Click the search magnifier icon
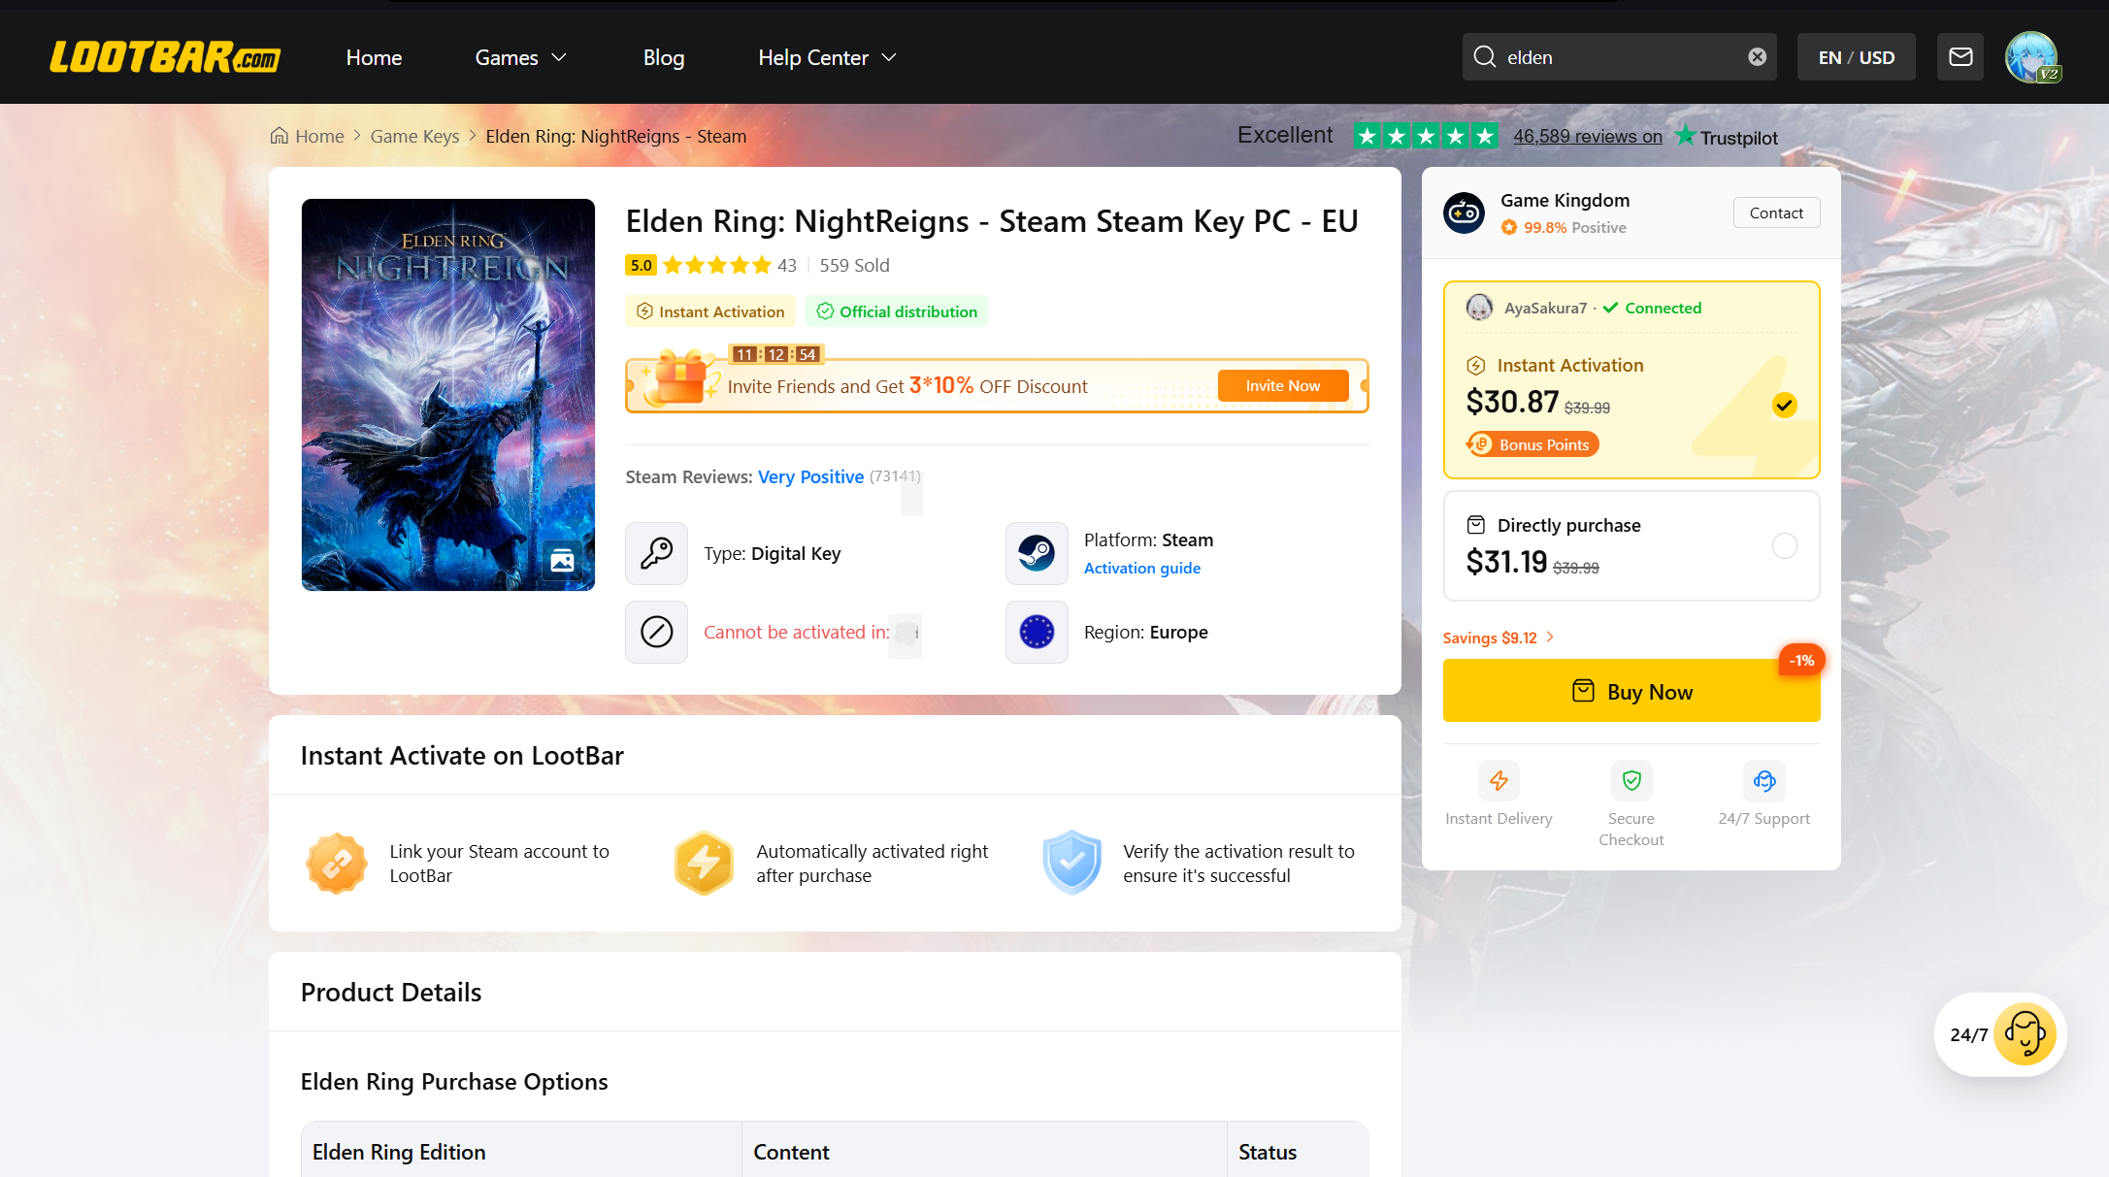The width and height of the screenshot is (2109, 1177). 1484,57
